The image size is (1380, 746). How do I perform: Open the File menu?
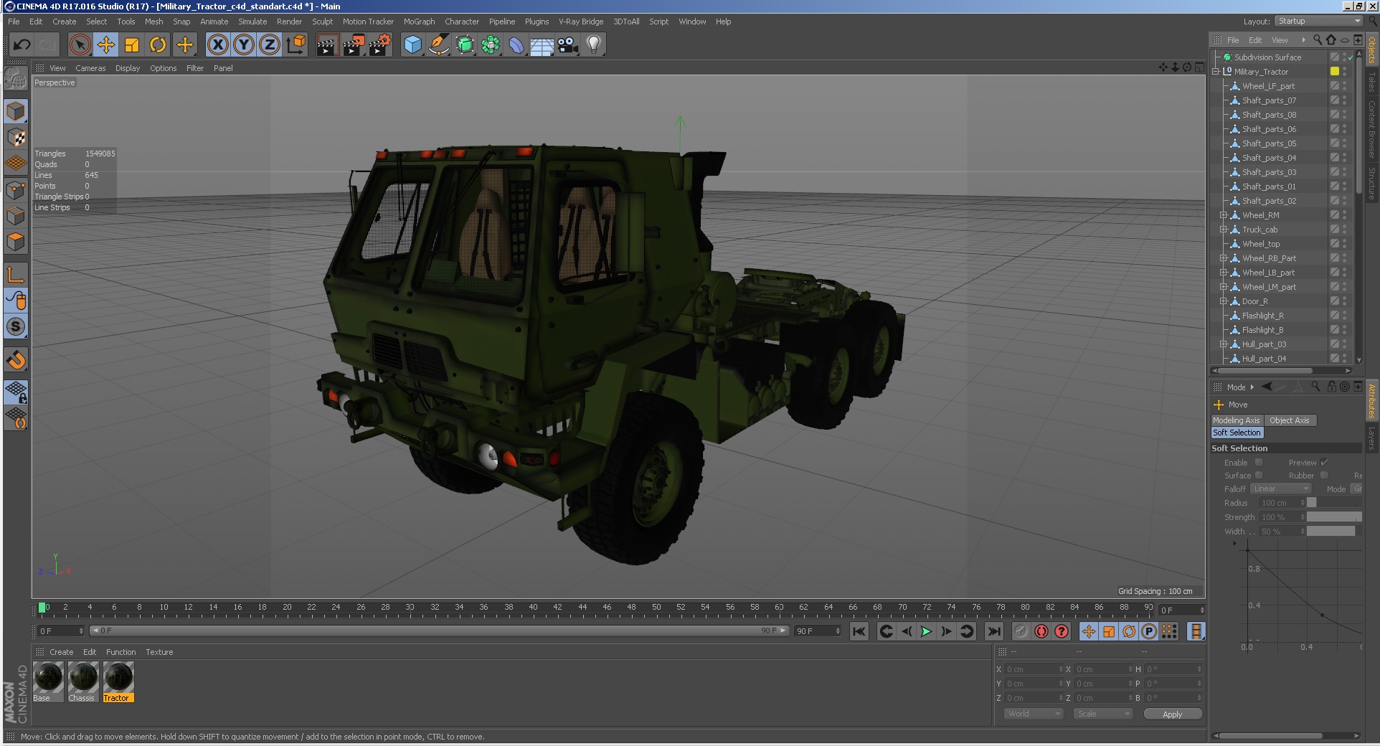14,22
